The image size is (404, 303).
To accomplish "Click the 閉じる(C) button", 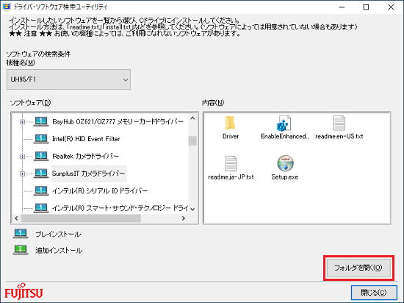I will pyautogui.click(x=374, y=293).
